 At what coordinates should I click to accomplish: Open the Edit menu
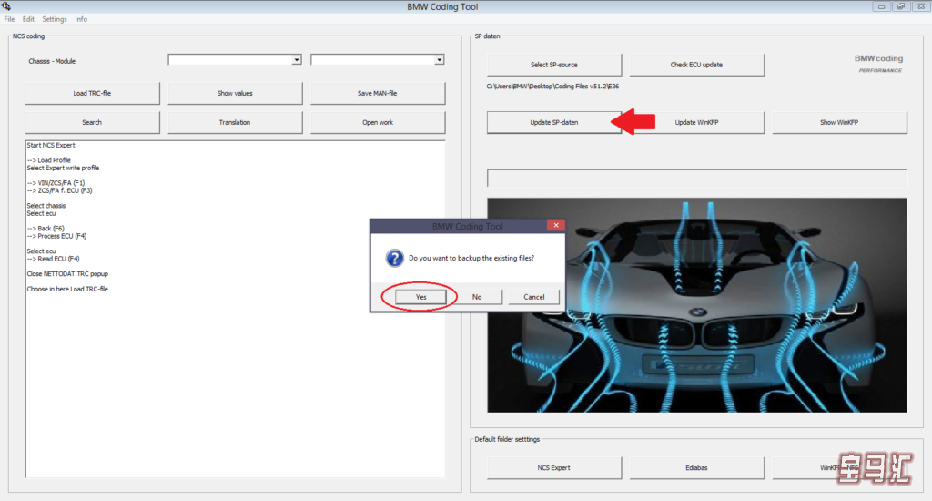click(x=28, y=19)
